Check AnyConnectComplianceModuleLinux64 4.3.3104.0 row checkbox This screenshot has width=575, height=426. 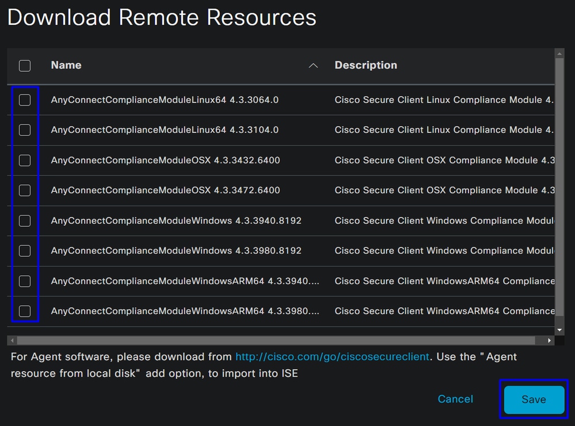(x=25, y=130)
